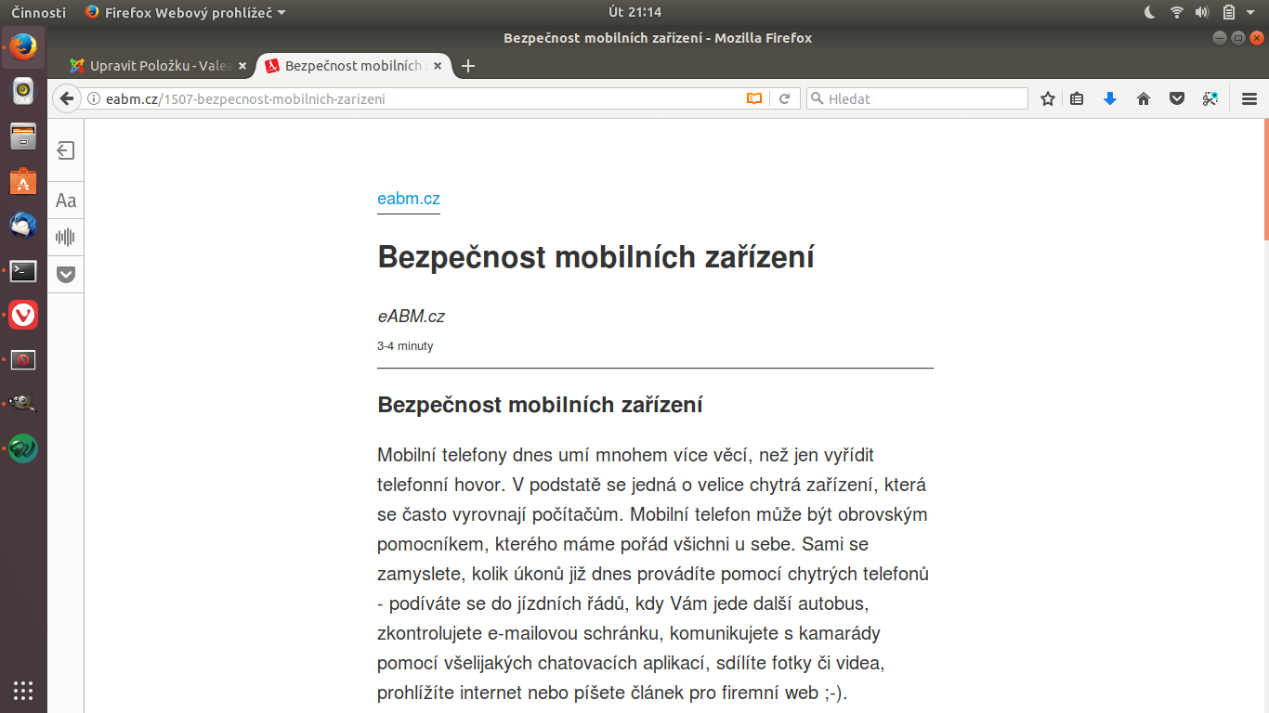Viewport: 1269px width, 713px height.
Task: Close the Bezpečnost mobilních tab
Action: 438,66
